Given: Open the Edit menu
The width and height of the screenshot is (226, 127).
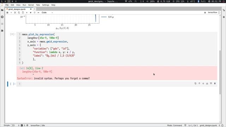Looking at the screenshot, I should (12, 5).
